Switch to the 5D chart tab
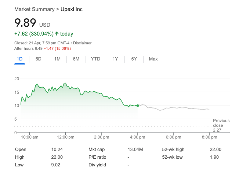The image size is (239, 173). point(39,59)
